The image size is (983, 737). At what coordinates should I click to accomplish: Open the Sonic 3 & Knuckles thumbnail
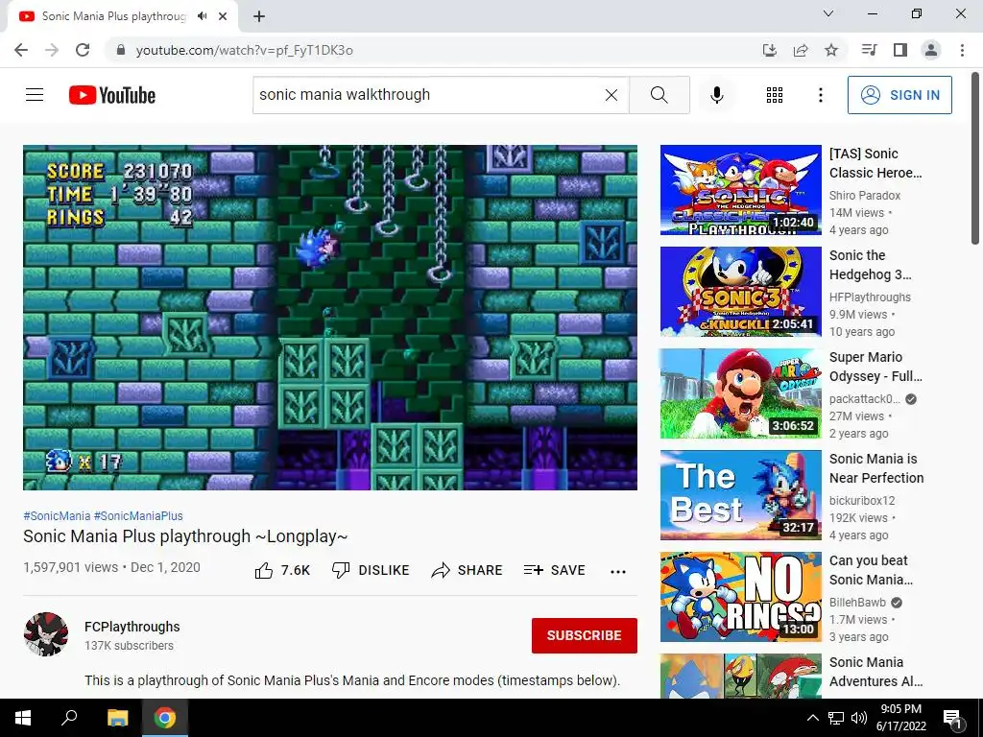tap(740, 292)
